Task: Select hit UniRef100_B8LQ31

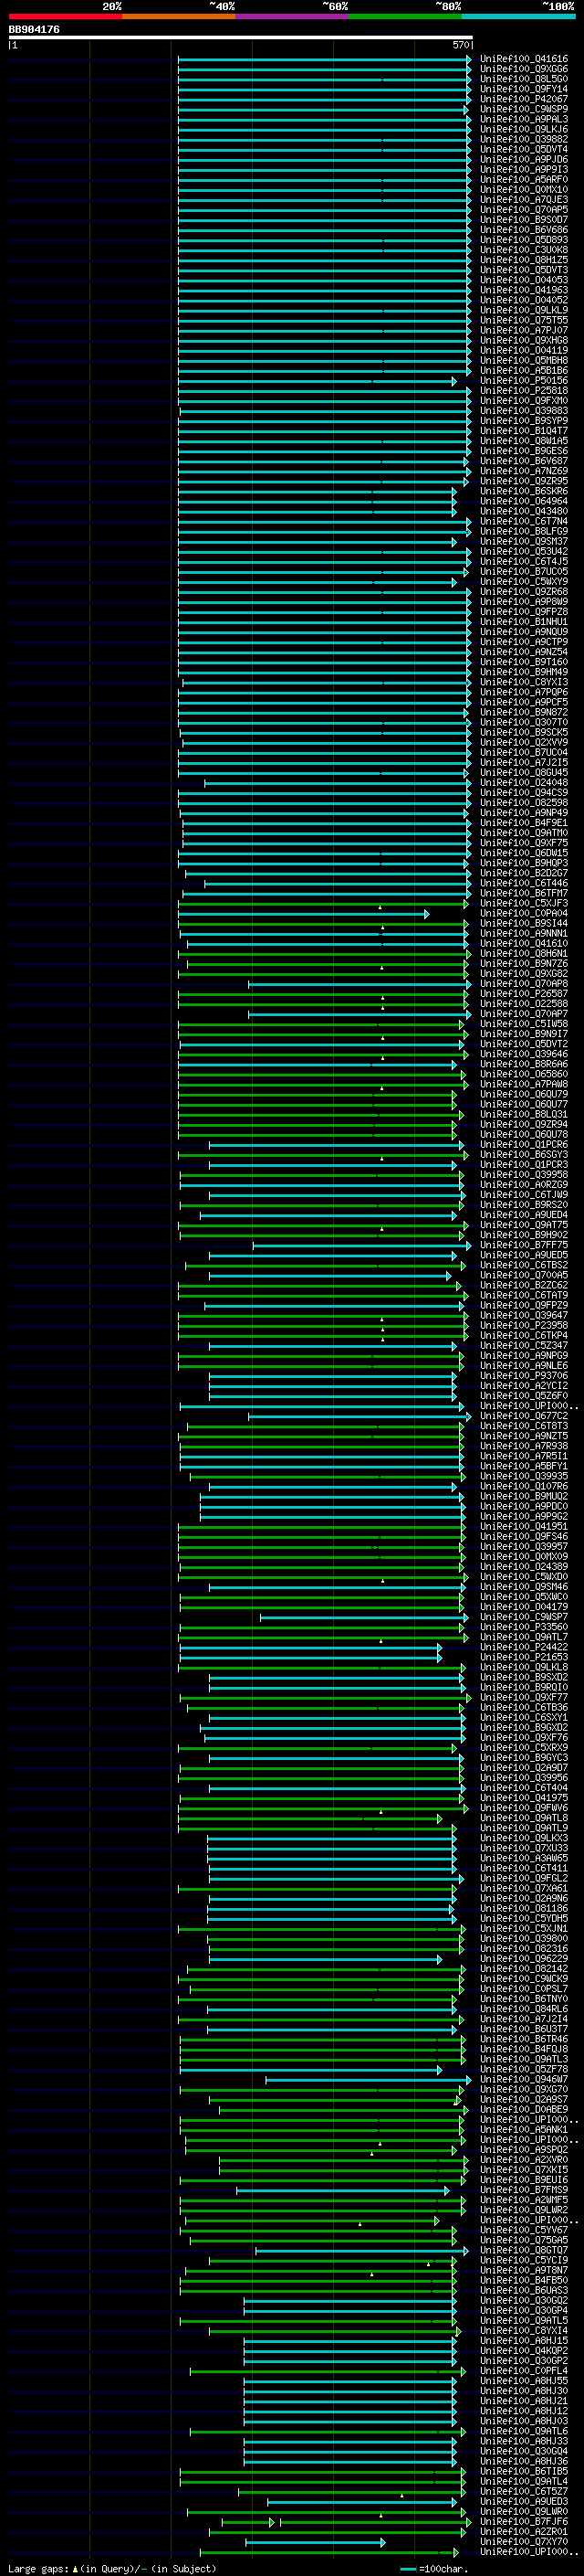Action: [x=524, y=1115]
